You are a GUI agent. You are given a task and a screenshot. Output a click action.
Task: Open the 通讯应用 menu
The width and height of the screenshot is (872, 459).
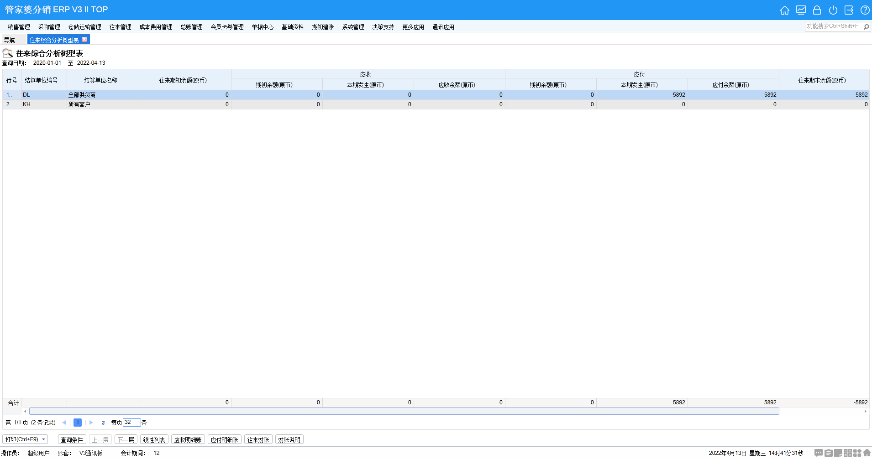coord(443,27)
